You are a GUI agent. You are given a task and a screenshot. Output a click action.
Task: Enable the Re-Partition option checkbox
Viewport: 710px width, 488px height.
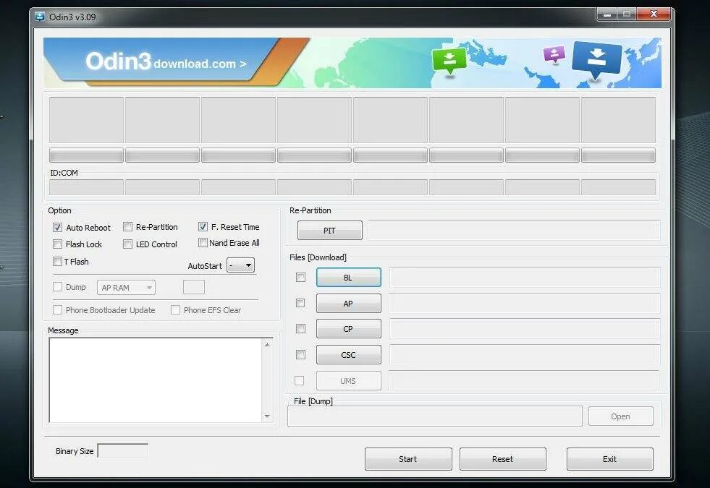(127, 226)
